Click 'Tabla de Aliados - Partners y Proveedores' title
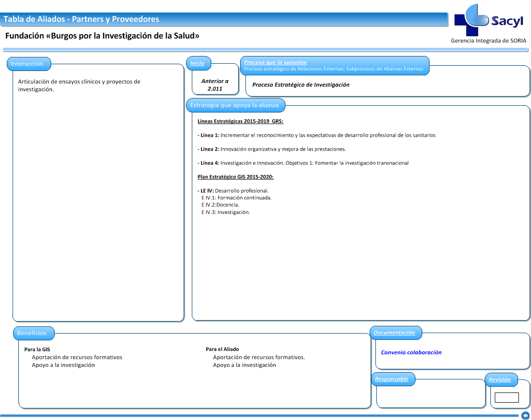531x420 pixels. [x=81, y=19]
